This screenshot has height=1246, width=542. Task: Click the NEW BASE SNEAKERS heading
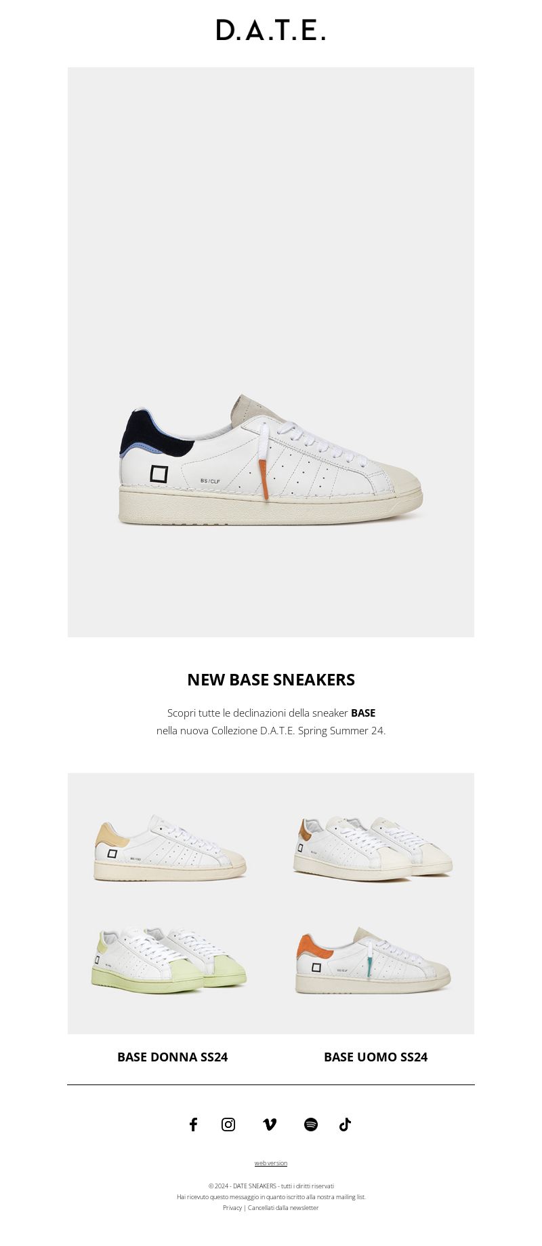coord(271,679)
